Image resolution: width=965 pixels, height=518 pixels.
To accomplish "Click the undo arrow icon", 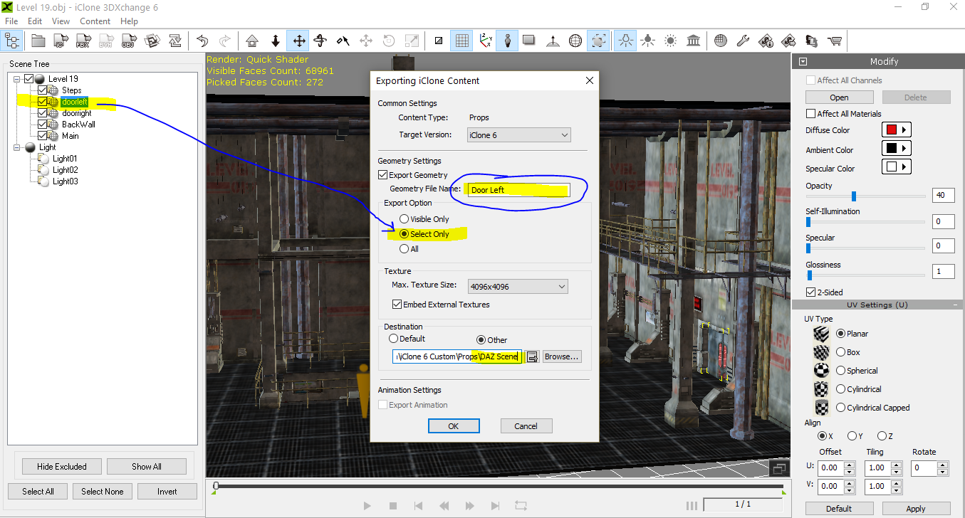I will pyautogui.click(x=202, y=41).
